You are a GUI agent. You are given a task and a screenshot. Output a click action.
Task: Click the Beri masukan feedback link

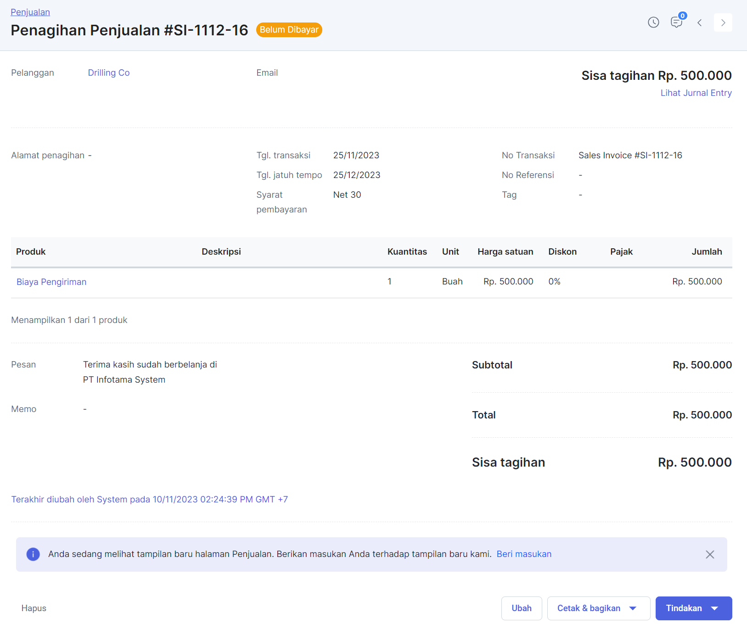click(x=524, y=554)
